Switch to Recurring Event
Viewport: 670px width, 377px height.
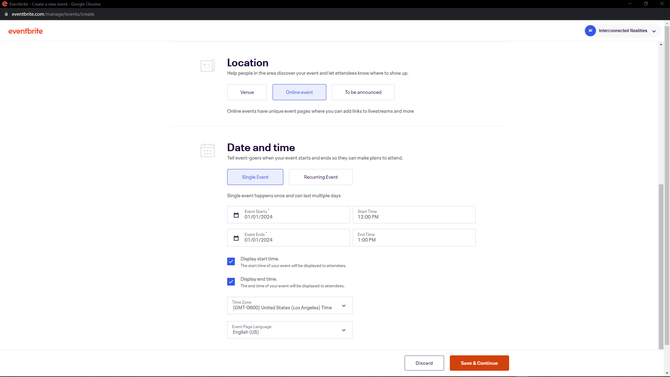click(321, 177)
